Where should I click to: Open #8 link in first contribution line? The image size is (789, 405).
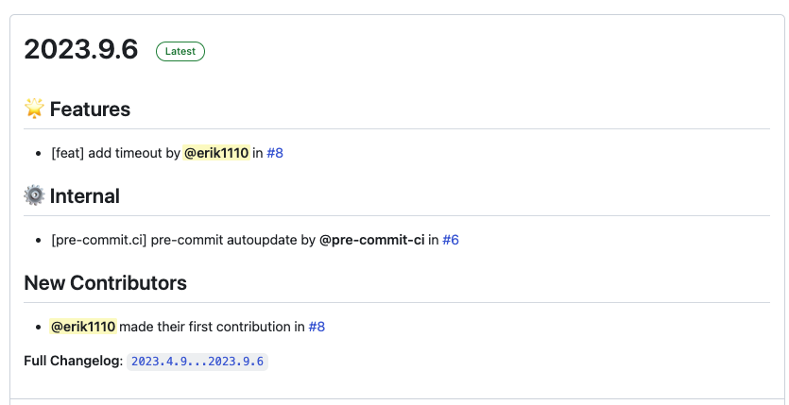click(x=317, y=327)
